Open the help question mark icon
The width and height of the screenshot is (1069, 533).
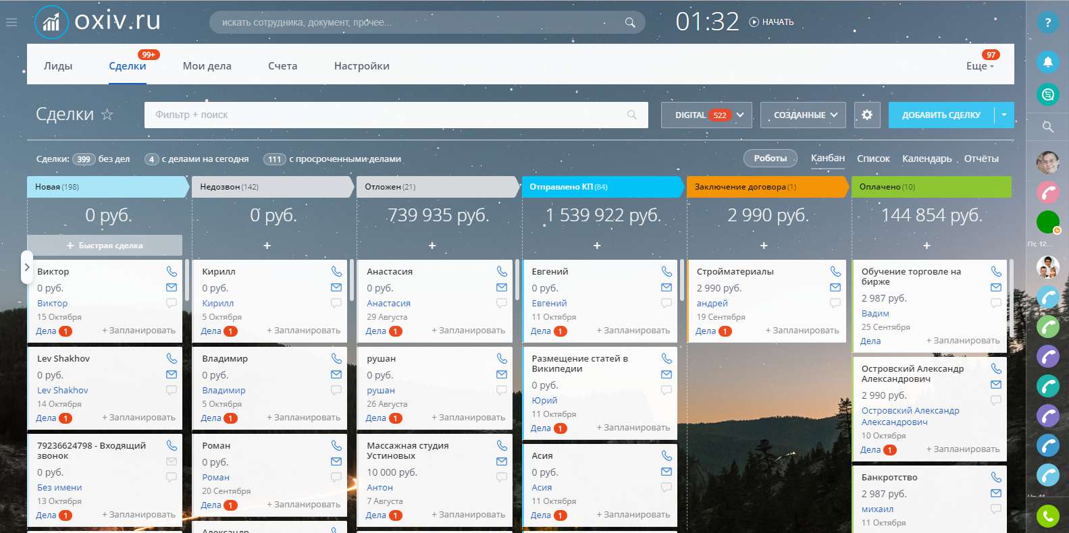[x=1047, y=22]
